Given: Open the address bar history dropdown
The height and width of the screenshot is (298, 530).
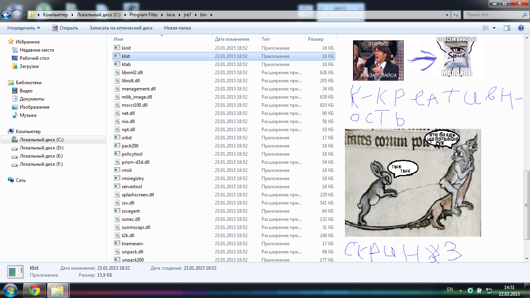Looking at the screenshot, I should coord(448,15).
